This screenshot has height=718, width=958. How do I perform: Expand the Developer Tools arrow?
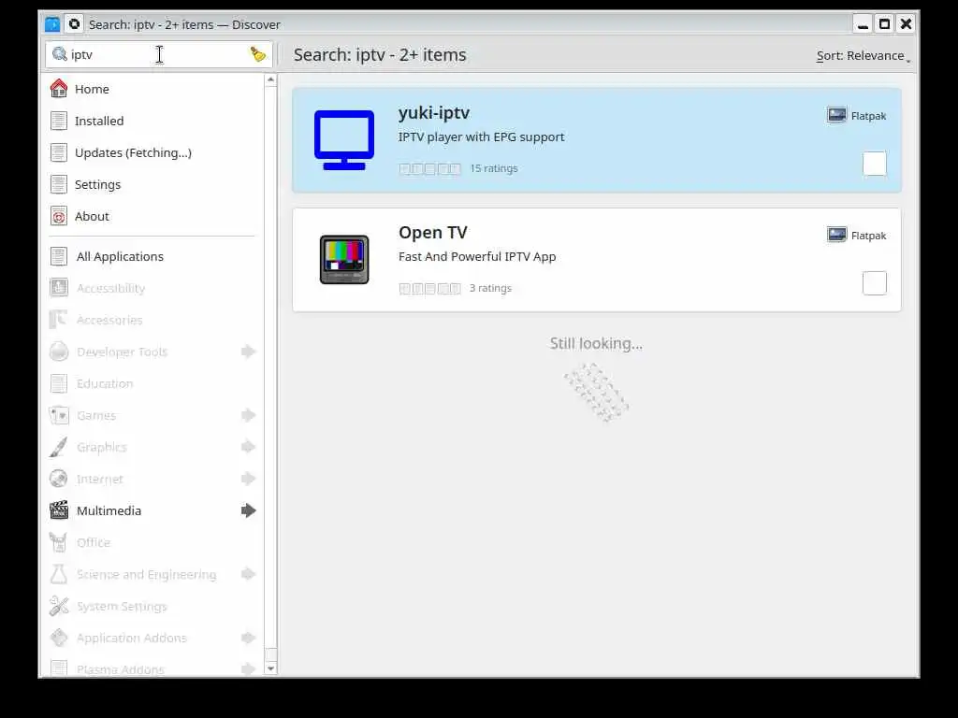click(248, 352)
